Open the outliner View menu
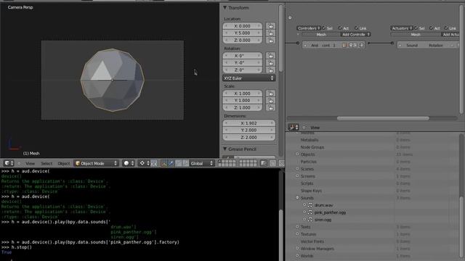This screenshot has width=465, height=261. click(315, 128)
